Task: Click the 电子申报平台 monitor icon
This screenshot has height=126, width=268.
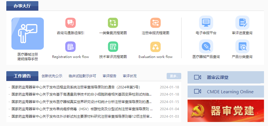Action: 206,23
